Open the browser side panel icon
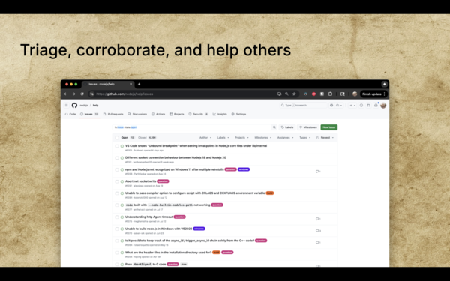 343,94
